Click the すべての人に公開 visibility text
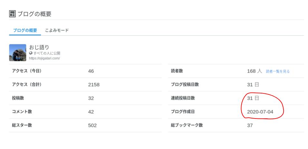This screenshot has height=149, width=308. 47,53
